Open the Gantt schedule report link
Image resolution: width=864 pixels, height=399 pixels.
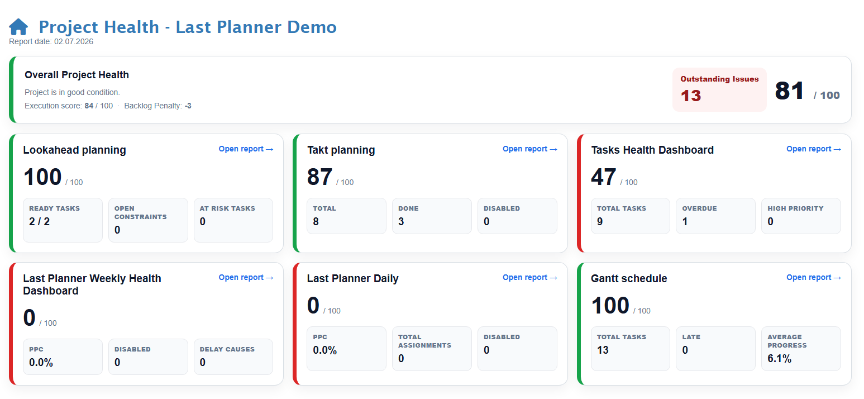point(814,278)
